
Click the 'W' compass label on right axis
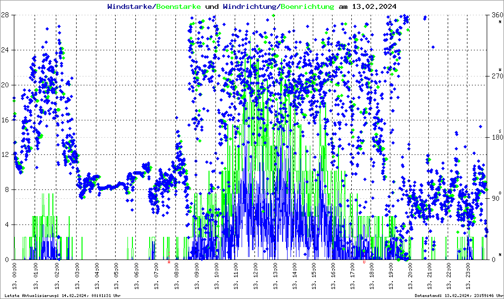coord(500,70)
